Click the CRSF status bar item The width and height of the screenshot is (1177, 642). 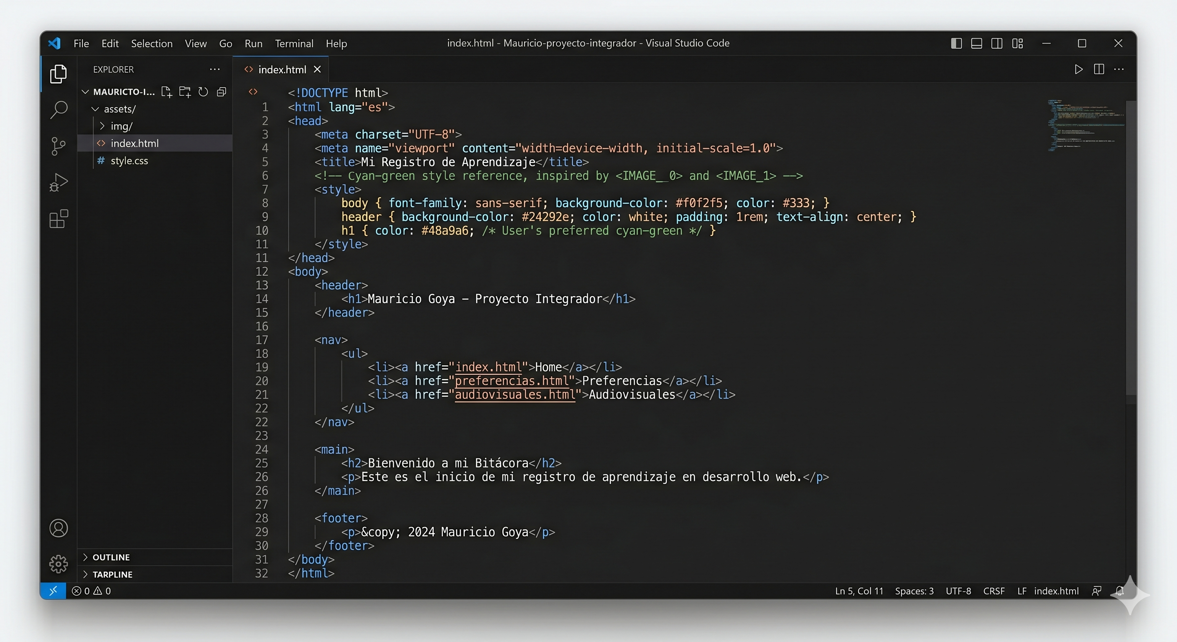pyautogui.click(x=994, y=591)
